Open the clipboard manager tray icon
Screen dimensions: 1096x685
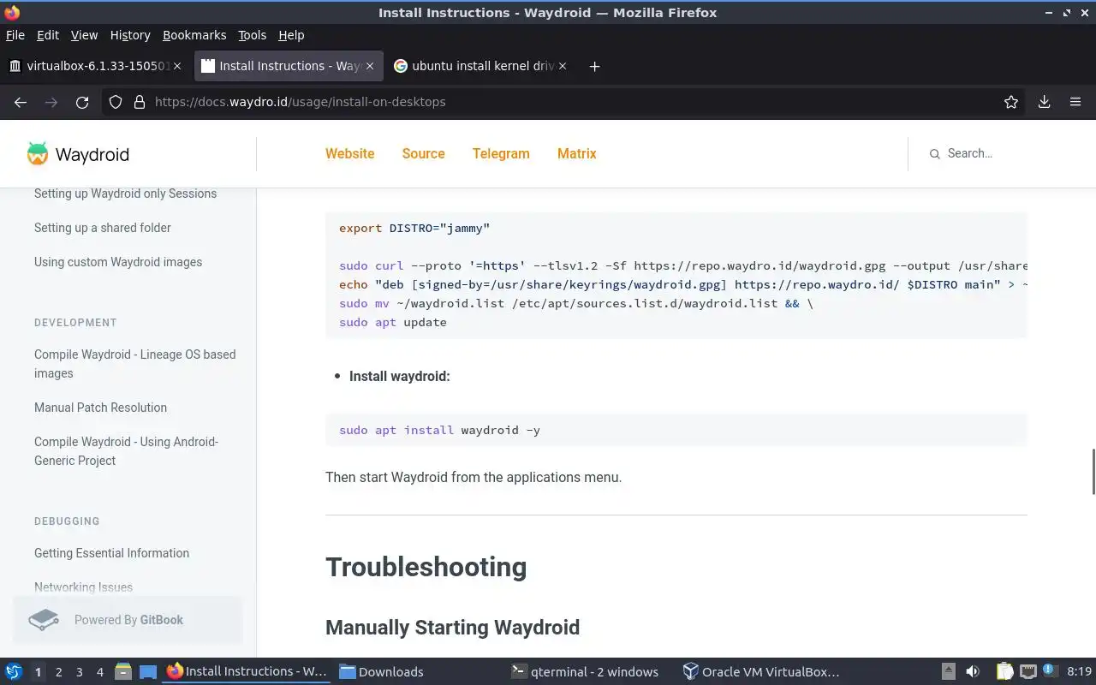click(x=1005, y=672)
